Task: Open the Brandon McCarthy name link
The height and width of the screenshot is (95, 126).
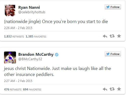Action: pos(36,54)
